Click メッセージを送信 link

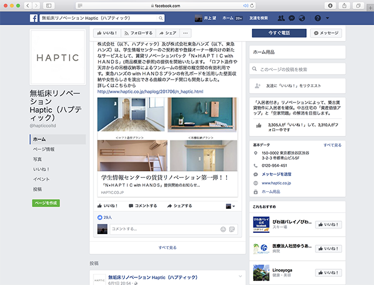pos(276,174)
